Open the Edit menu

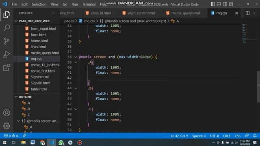tap(24, 4)
